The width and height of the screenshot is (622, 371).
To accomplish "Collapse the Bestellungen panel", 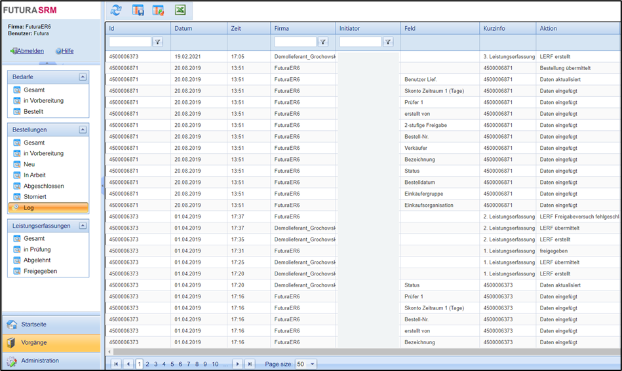I will pyautogui.click(x=83, y=130).
